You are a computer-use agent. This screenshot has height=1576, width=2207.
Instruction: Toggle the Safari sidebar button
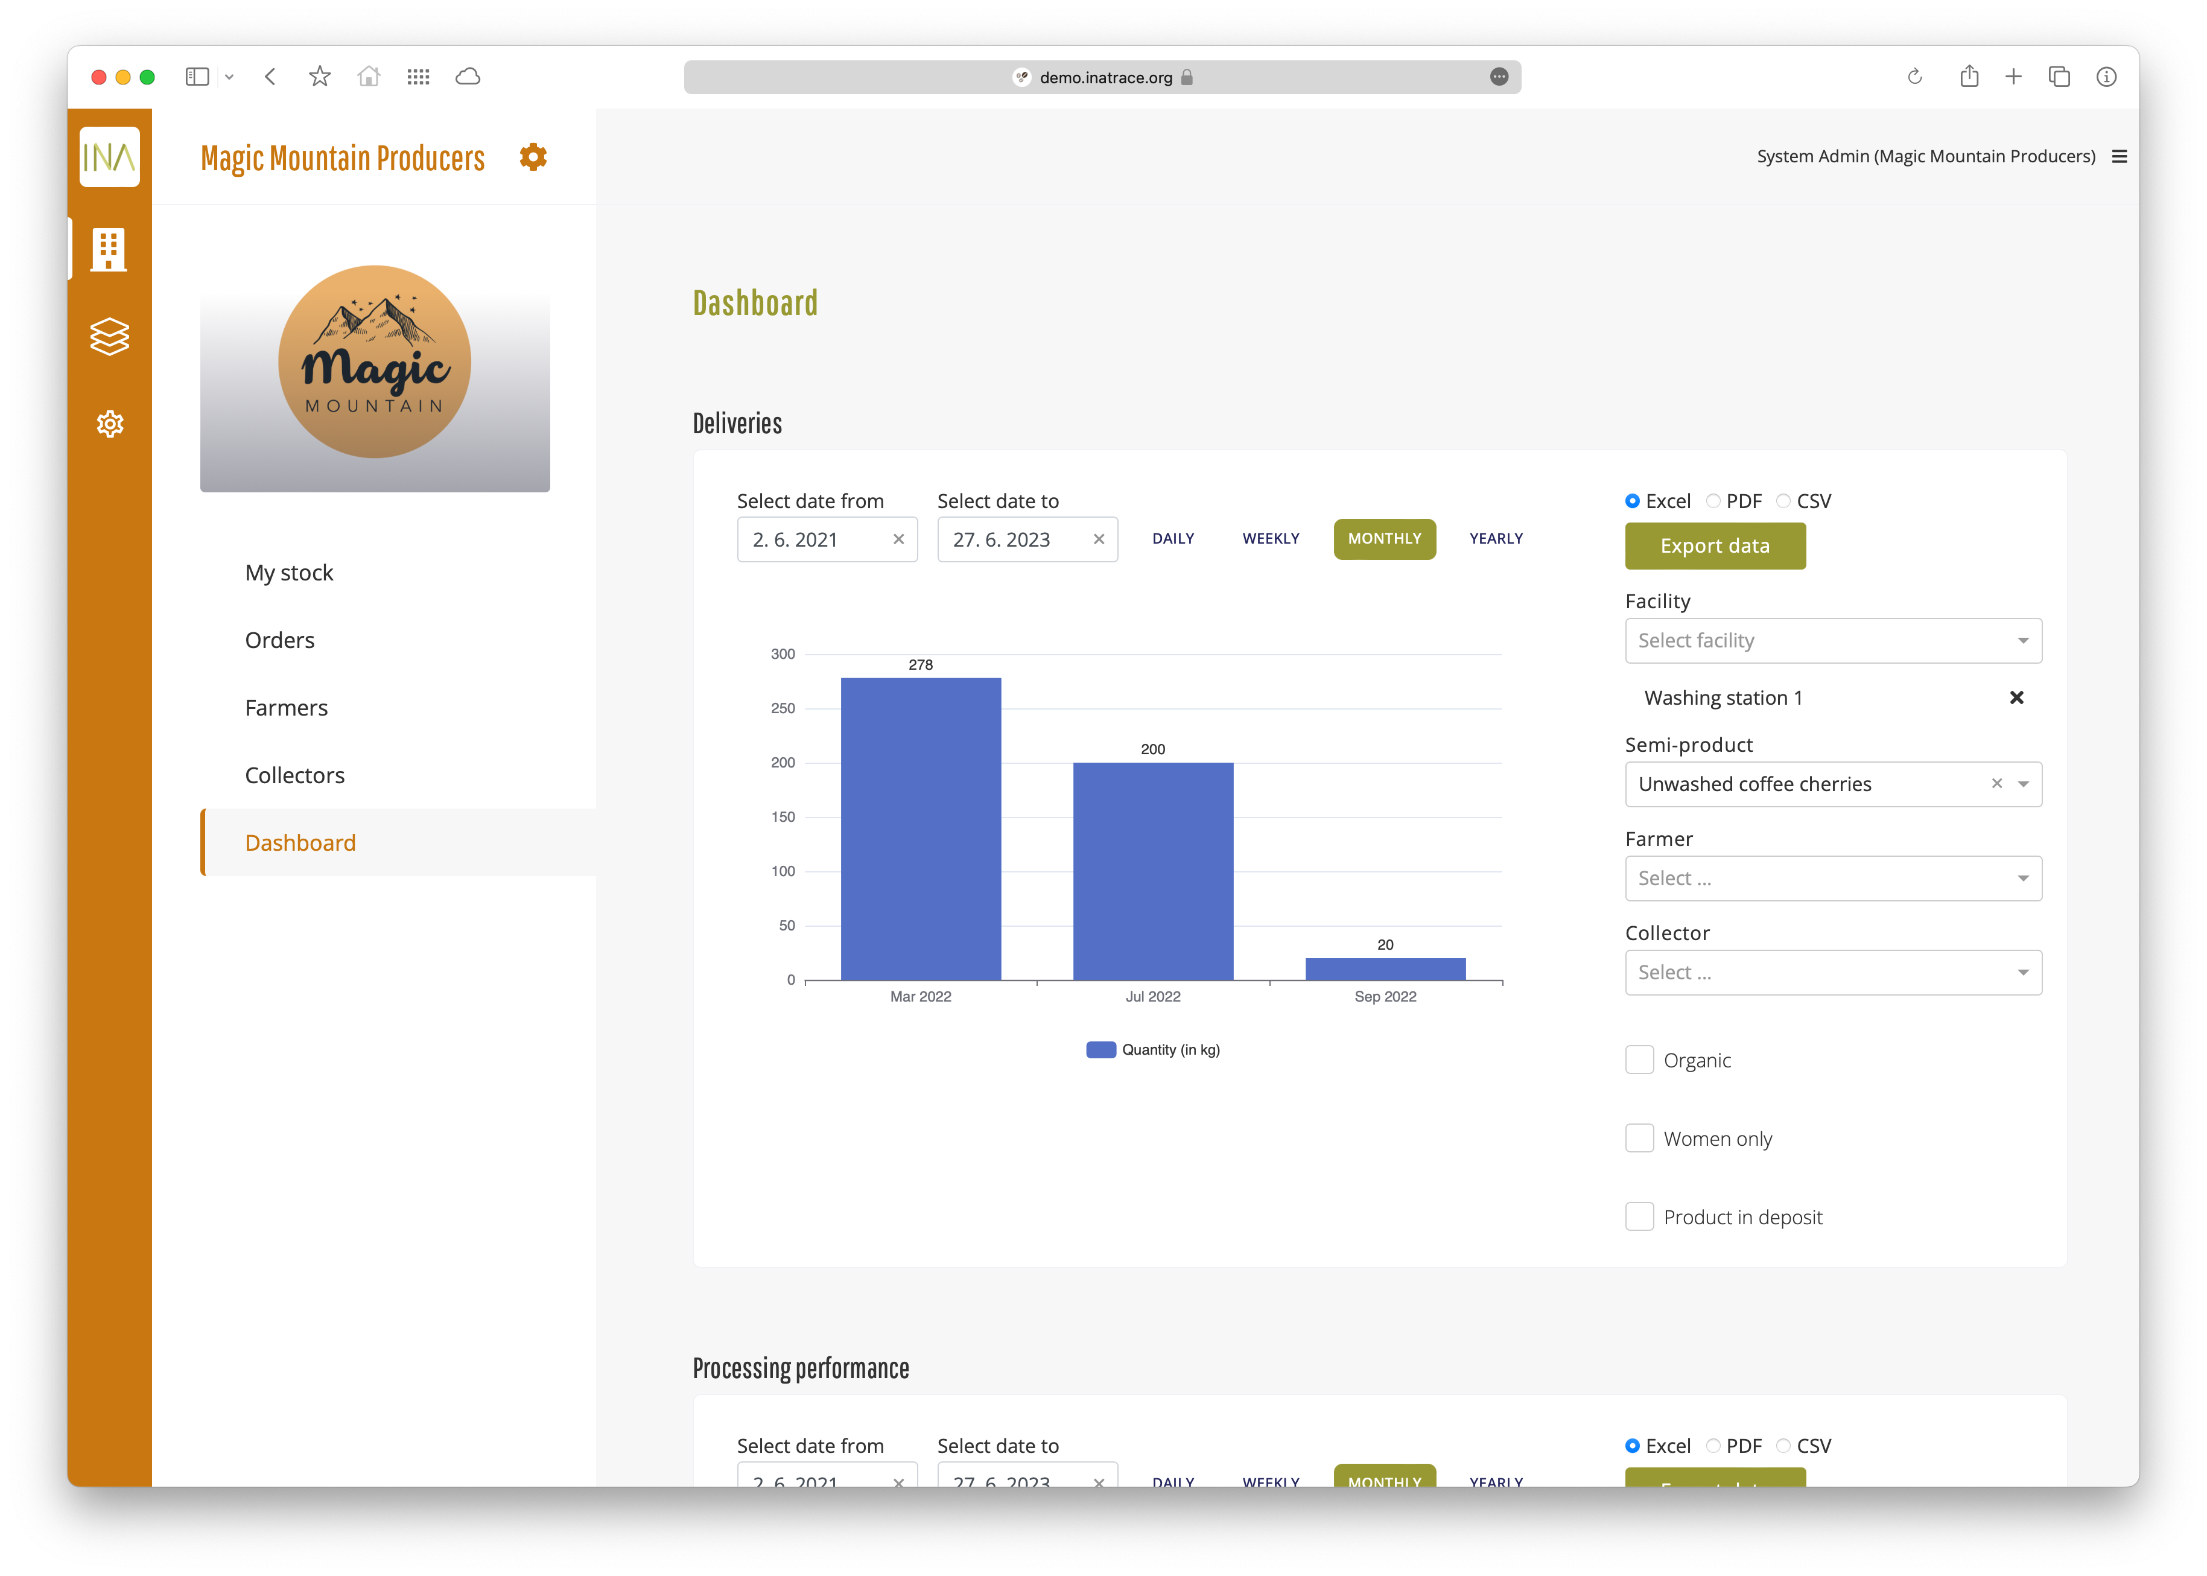point(197,77)
